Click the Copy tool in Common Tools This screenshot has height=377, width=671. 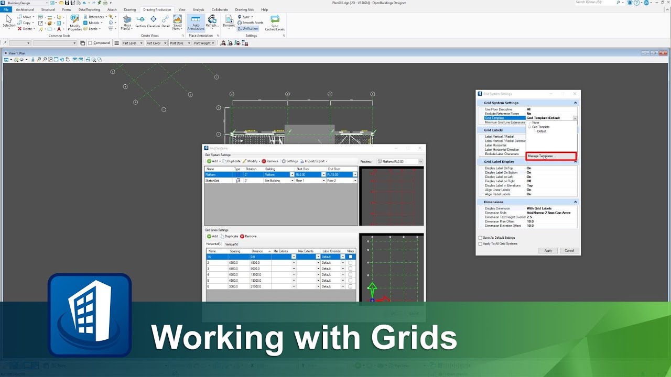(x=25, y=23)
